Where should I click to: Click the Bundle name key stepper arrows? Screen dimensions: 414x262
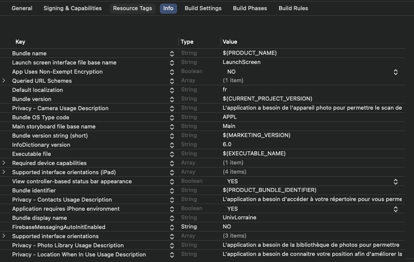point(172,54)
